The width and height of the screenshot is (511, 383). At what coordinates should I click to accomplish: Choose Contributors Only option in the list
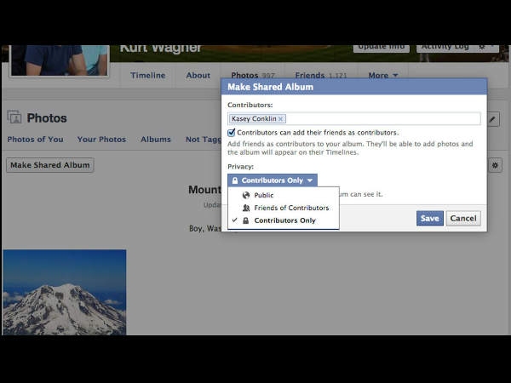[x=284, y=220]
